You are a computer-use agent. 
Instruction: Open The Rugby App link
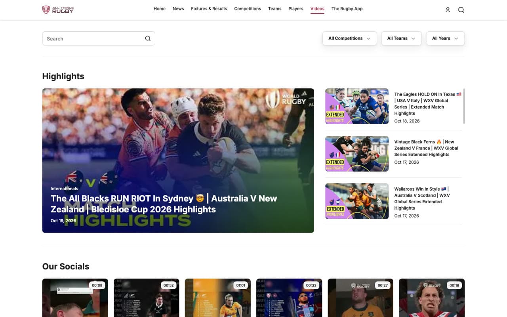click(347, 9)
